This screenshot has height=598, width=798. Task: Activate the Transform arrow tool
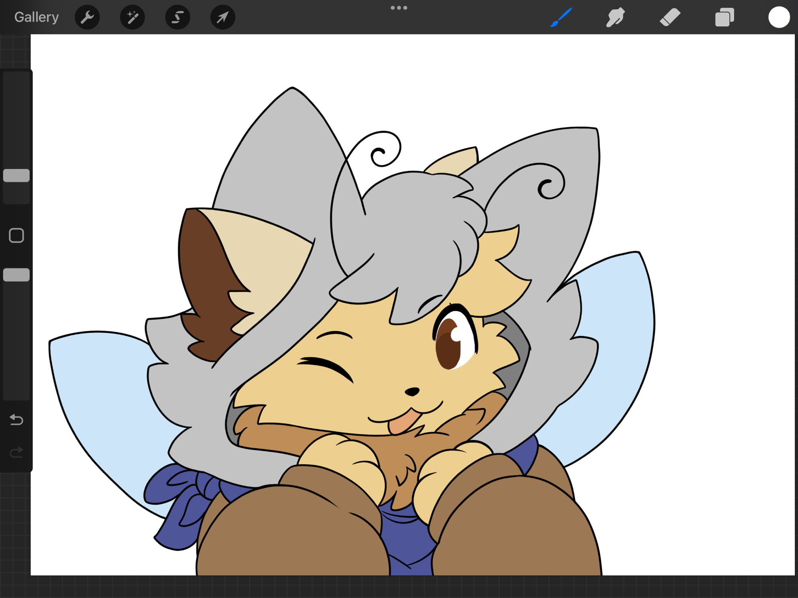click(223, 17)
